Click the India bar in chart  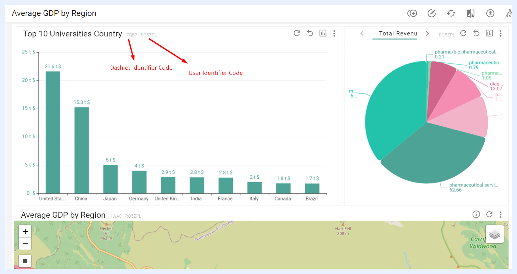(x=197, y=185)
